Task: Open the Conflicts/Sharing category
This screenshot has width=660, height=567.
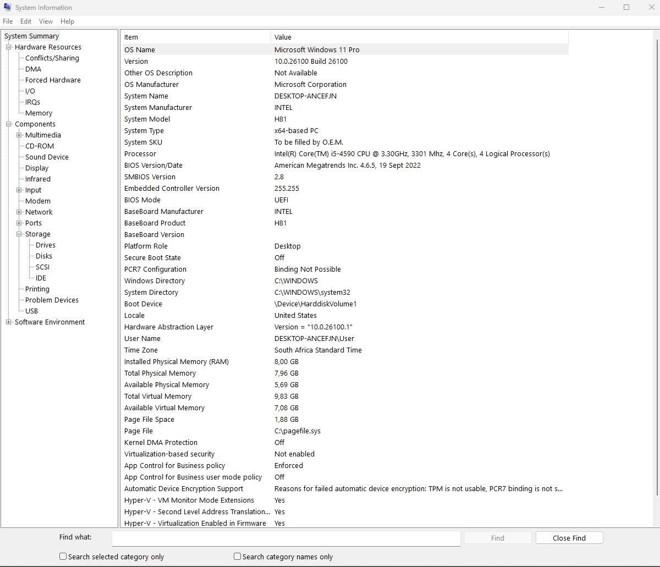Action: coord(51,58)
